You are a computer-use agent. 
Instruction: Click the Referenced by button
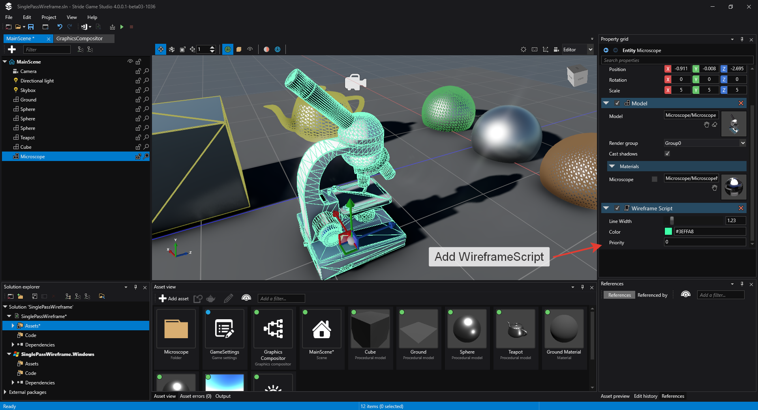tap(652, 295)
